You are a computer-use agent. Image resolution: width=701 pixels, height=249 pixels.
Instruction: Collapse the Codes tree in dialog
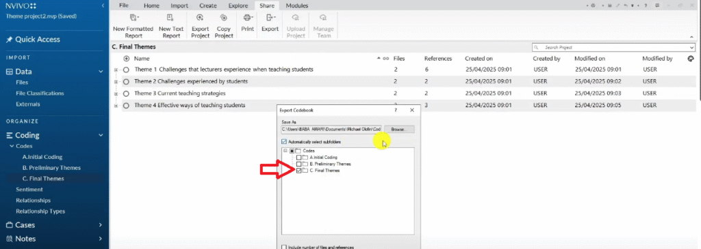pos(285,151)
